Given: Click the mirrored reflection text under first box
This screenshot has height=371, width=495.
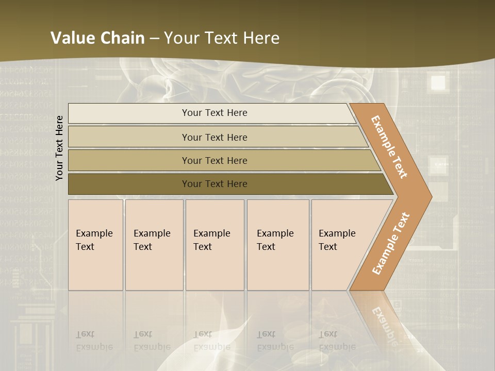Looking at the screenshot, I should [x=94, y=341].
